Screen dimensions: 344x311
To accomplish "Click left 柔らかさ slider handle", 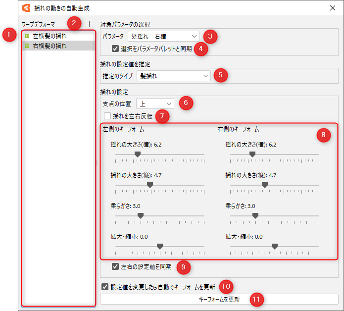I will [x=141, y=216].
